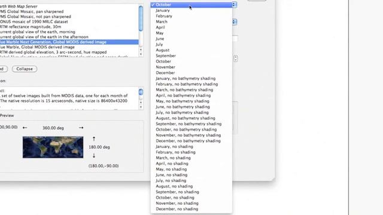The image size is (383, 215).
Task: Click layer list scroll up arrow
Action: click(141, 50)
